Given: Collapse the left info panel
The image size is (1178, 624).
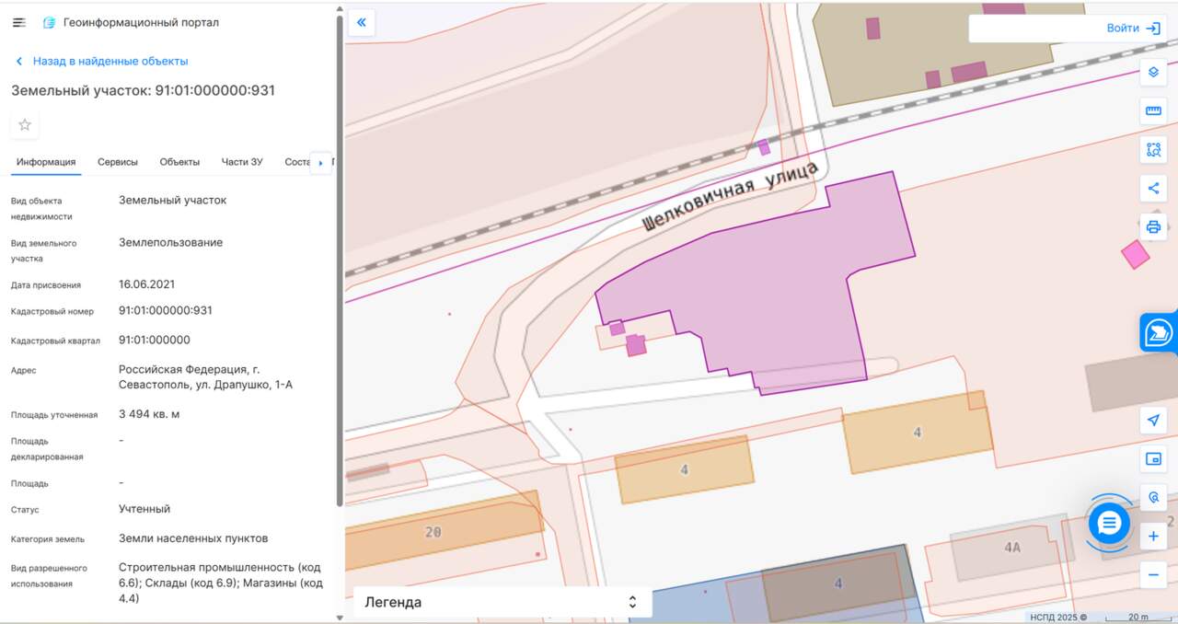Looking at the screenshot, I should tap(362, 23).
